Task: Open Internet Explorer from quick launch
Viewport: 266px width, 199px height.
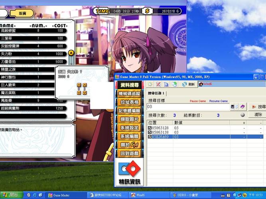Action: click(x=35, y=195)
